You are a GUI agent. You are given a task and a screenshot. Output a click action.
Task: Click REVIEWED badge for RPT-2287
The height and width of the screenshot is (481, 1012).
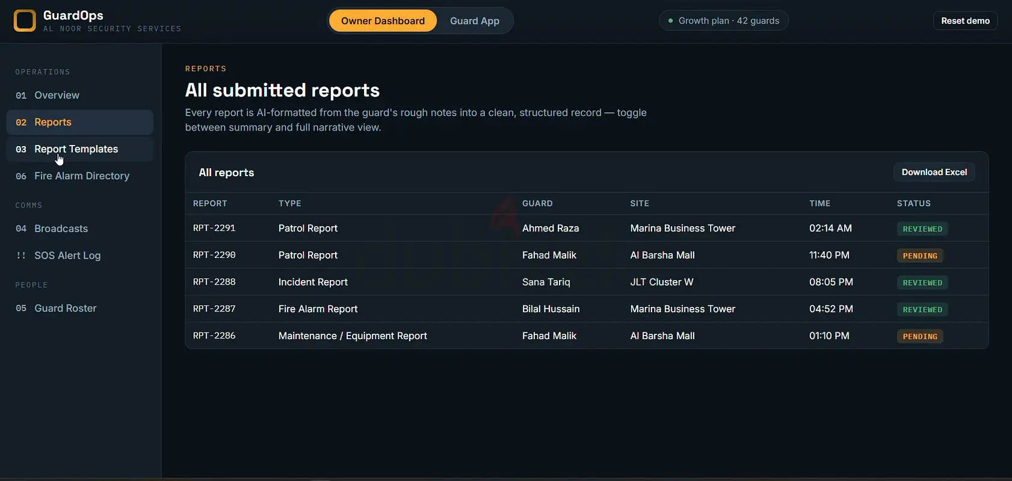922,310
